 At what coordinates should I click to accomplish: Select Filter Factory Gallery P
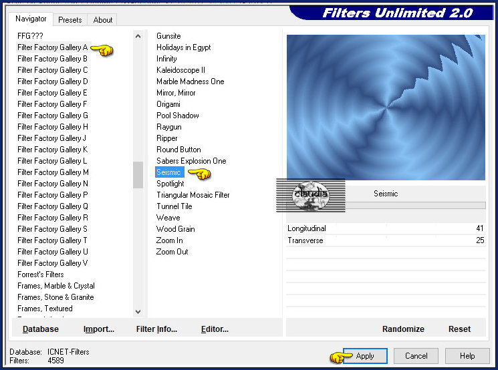click(52, 195)
